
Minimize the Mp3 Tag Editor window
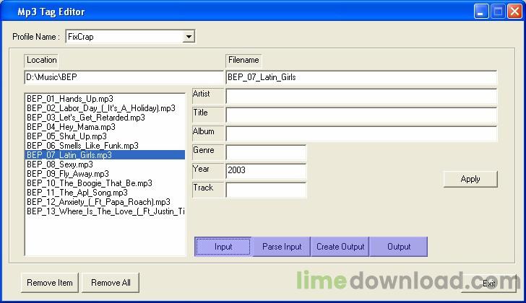click(x=480, y=12)
